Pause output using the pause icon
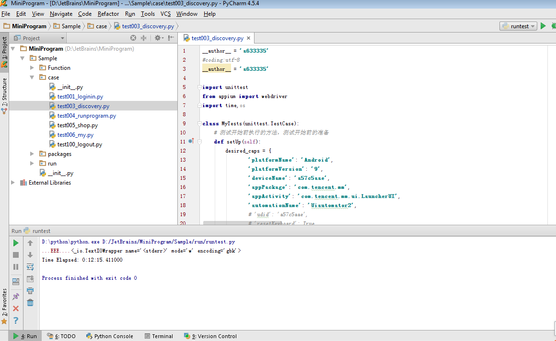This screenshot has width=556, height=341. pyautogui.click(x=16, y=267)
